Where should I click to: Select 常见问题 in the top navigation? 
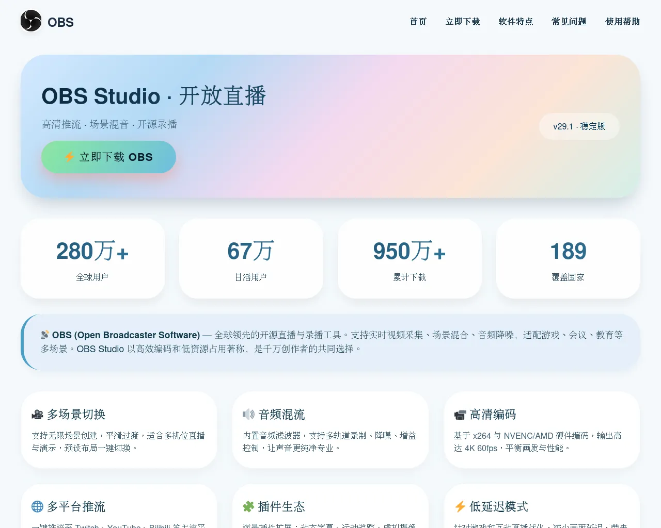click(x=569, y=22)
